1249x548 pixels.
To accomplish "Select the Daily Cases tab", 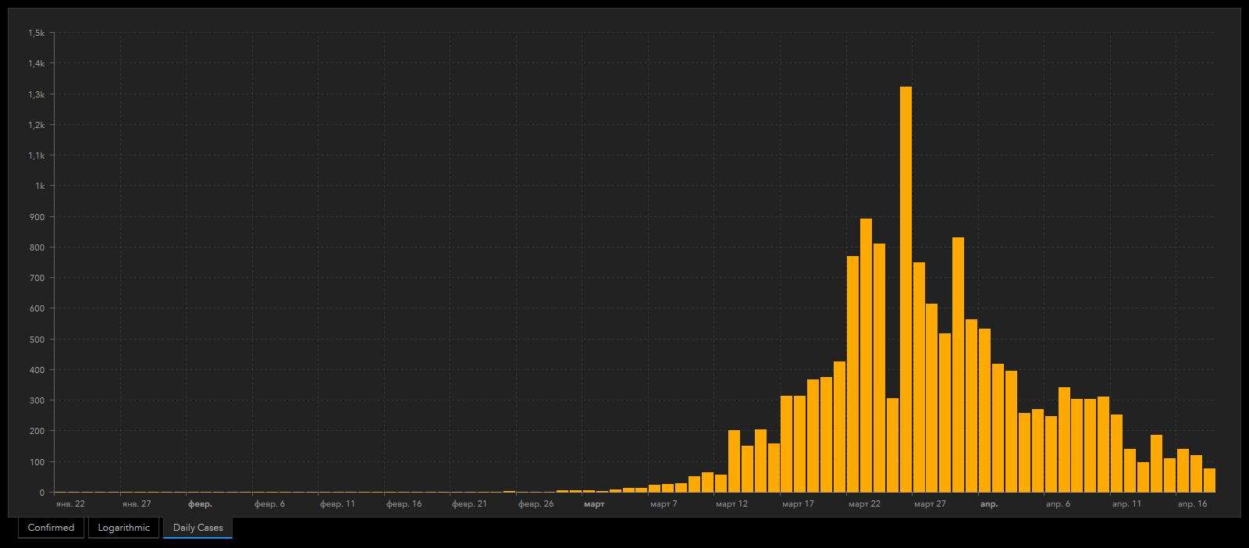I will pyautogui.click(x=197, y=528).
